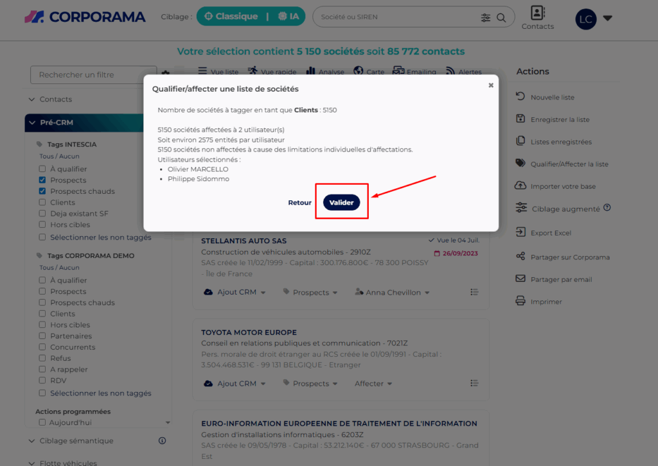The width and height of the screenshot is (658, 466).
Task: Click the Imprimer printer icon
Action: pos(520,301)
